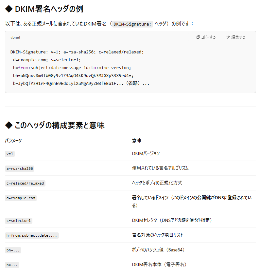This screenshot has height=276, width=261.
Task: Click the h=from:subject:date:... table cell
Action: pyautogui.click(x=32, y=235)
